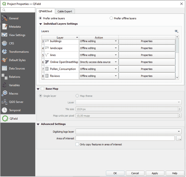The height and width of the screenshot is (177, 186).
Task: Click the OK button
Action: click(115, 173)
